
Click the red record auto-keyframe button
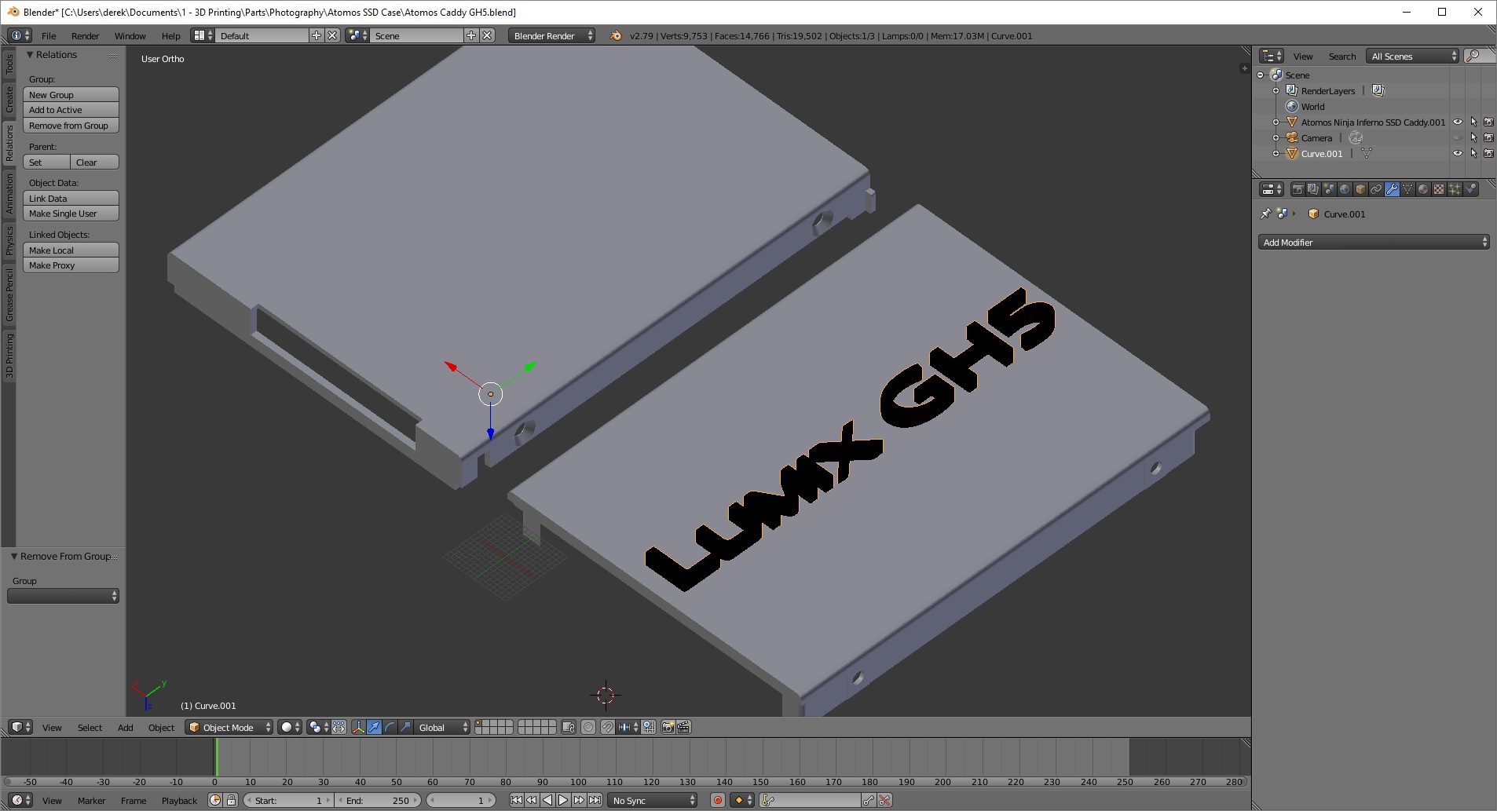(x=717, y=800)
